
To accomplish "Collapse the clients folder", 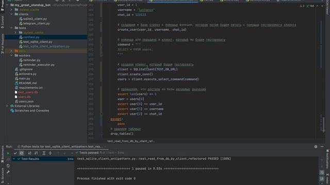I will tap(11, 14).
